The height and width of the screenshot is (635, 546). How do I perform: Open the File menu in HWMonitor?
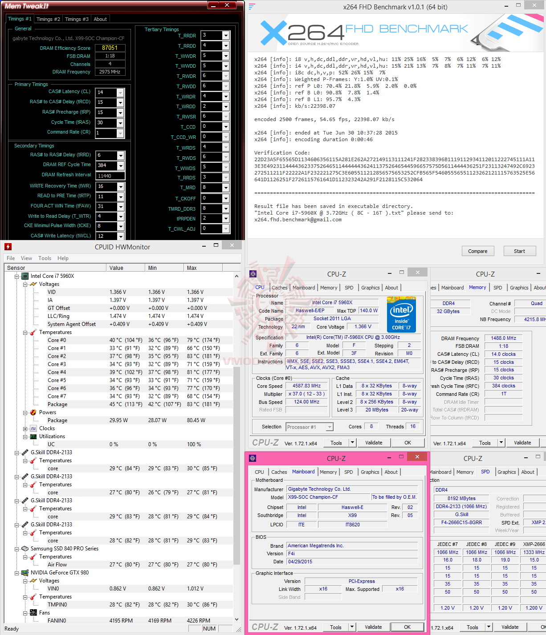coord(11,258)
